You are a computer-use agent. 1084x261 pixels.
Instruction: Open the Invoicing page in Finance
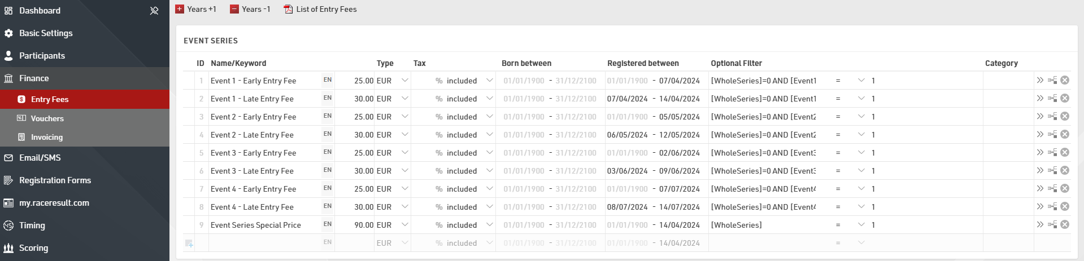pyautogui.click(x=46, y=137)
